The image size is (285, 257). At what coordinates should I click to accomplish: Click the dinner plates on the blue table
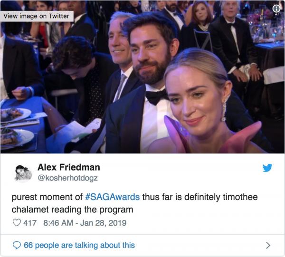(16, 127)
